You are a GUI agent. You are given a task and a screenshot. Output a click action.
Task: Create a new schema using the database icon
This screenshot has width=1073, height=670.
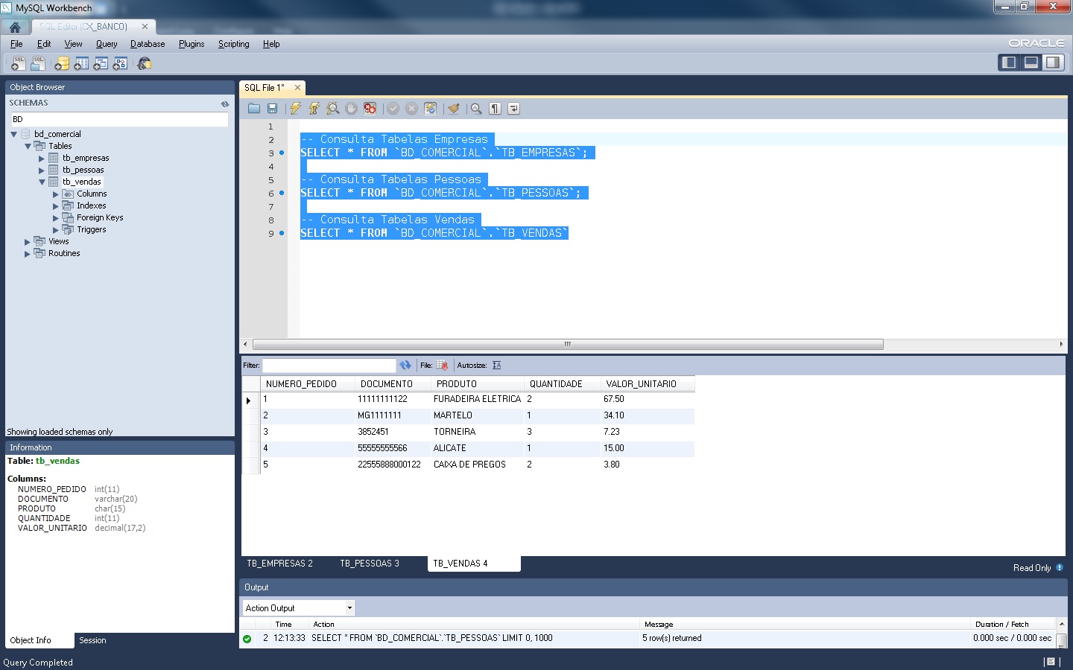[x=60, y=63]
